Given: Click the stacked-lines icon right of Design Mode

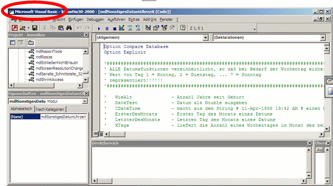Looking at the screenshot, I should pyautogui.click(x=130, y=28).
